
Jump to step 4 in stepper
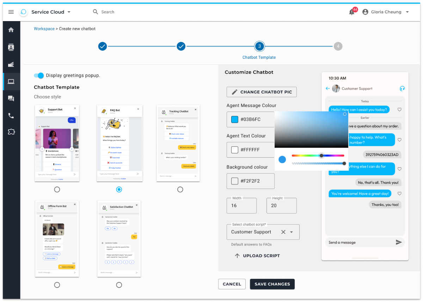click(x=338, y=46)
